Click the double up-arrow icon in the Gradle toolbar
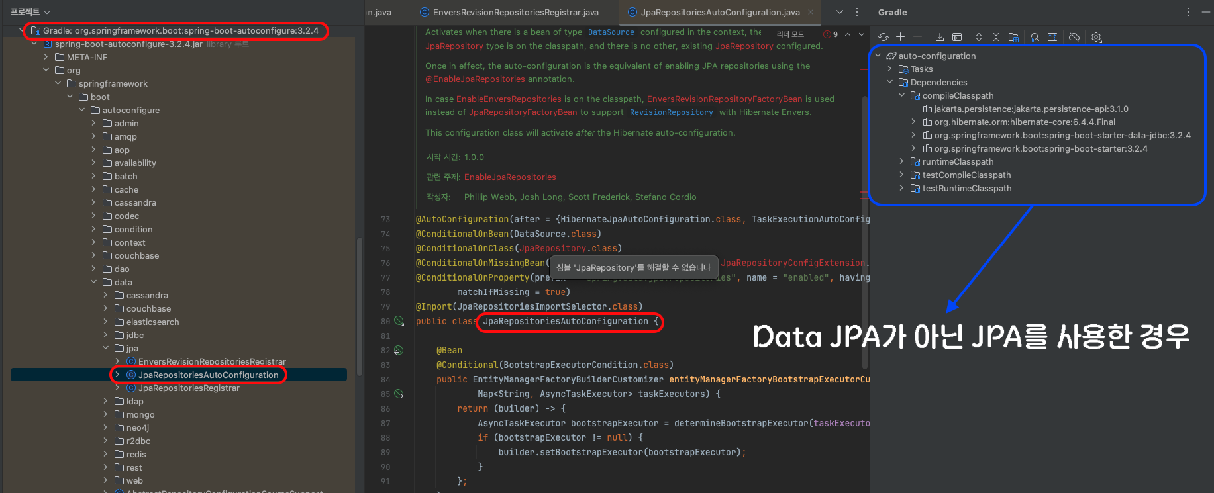The image size is (1214, 493). click(x=1052, y=37)
